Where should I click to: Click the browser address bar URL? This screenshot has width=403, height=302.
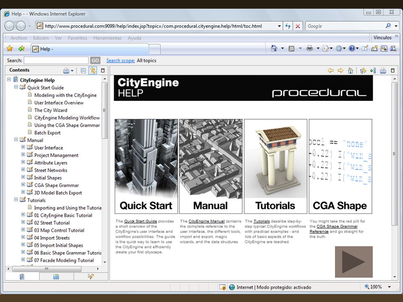[x=153, y=26]
